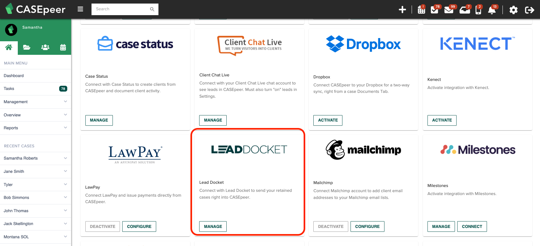Activate the Kenect integration
540x246 pixels.
click(x=442, y=120)
